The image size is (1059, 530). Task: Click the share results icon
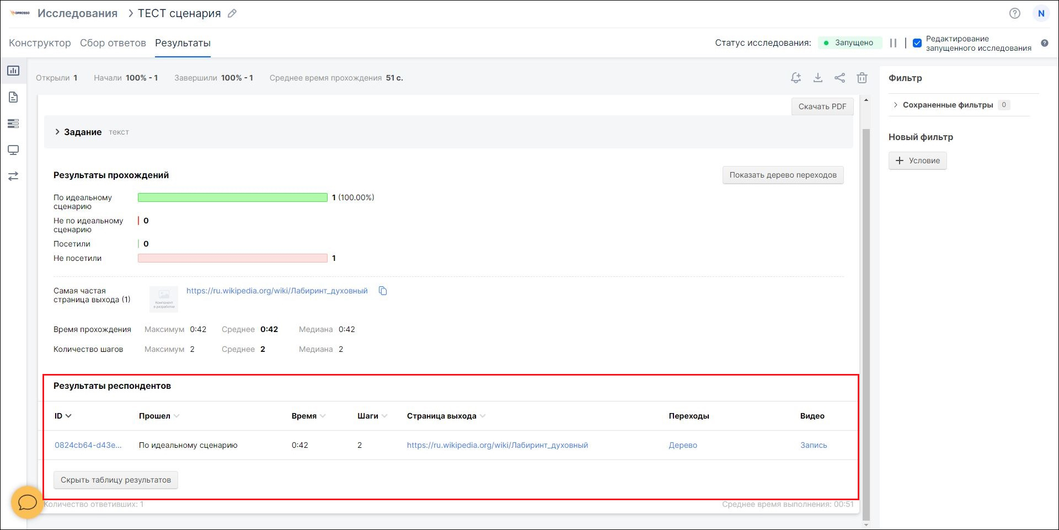point(839,78)
